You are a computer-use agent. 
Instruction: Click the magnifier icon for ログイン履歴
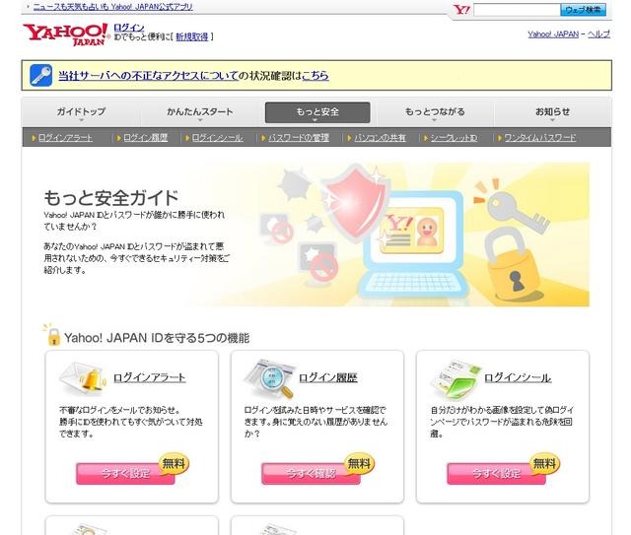point(269,378)
